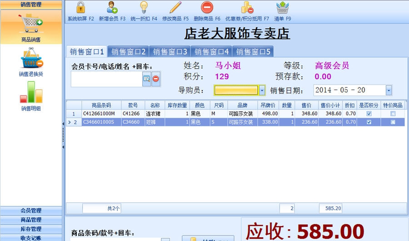Sort by 售价小计 column header

point(330,105)
